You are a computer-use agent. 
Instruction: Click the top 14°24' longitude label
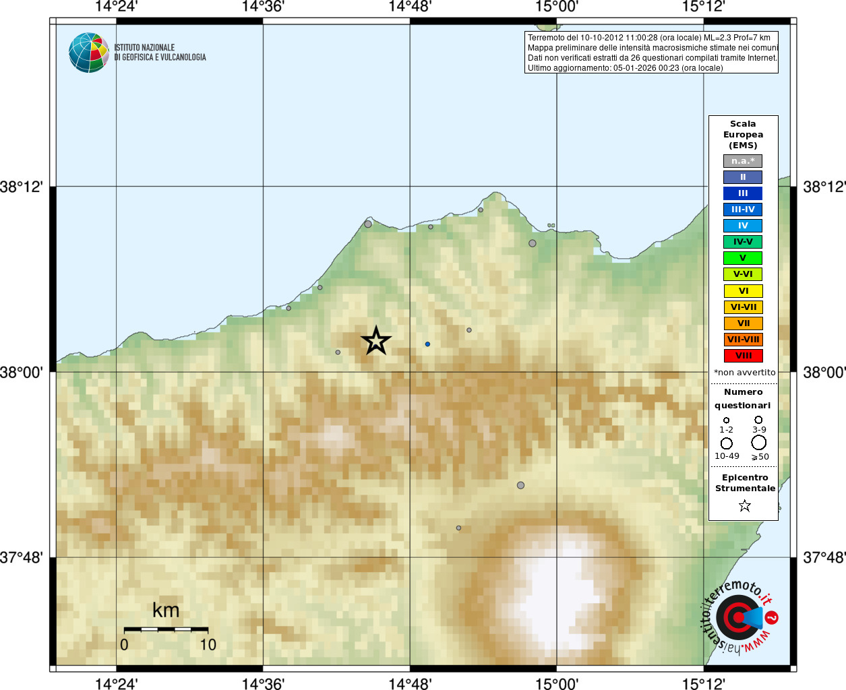click(x=116, y=7)
